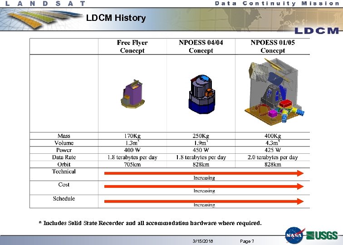Click the '2.0 terabytes per day' cell

[x=273, y=157]
